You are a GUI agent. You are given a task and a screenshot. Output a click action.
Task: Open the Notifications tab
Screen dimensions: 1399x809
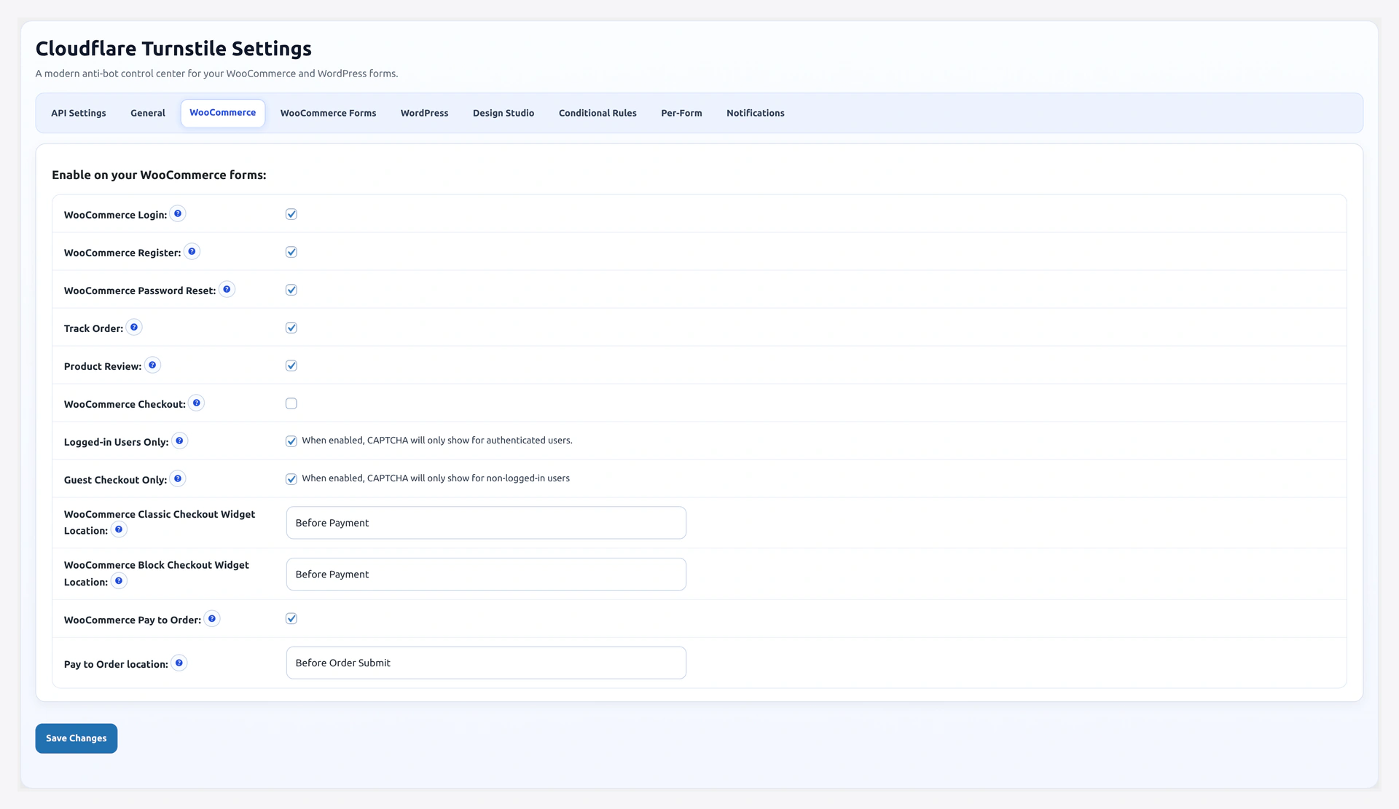756,113
